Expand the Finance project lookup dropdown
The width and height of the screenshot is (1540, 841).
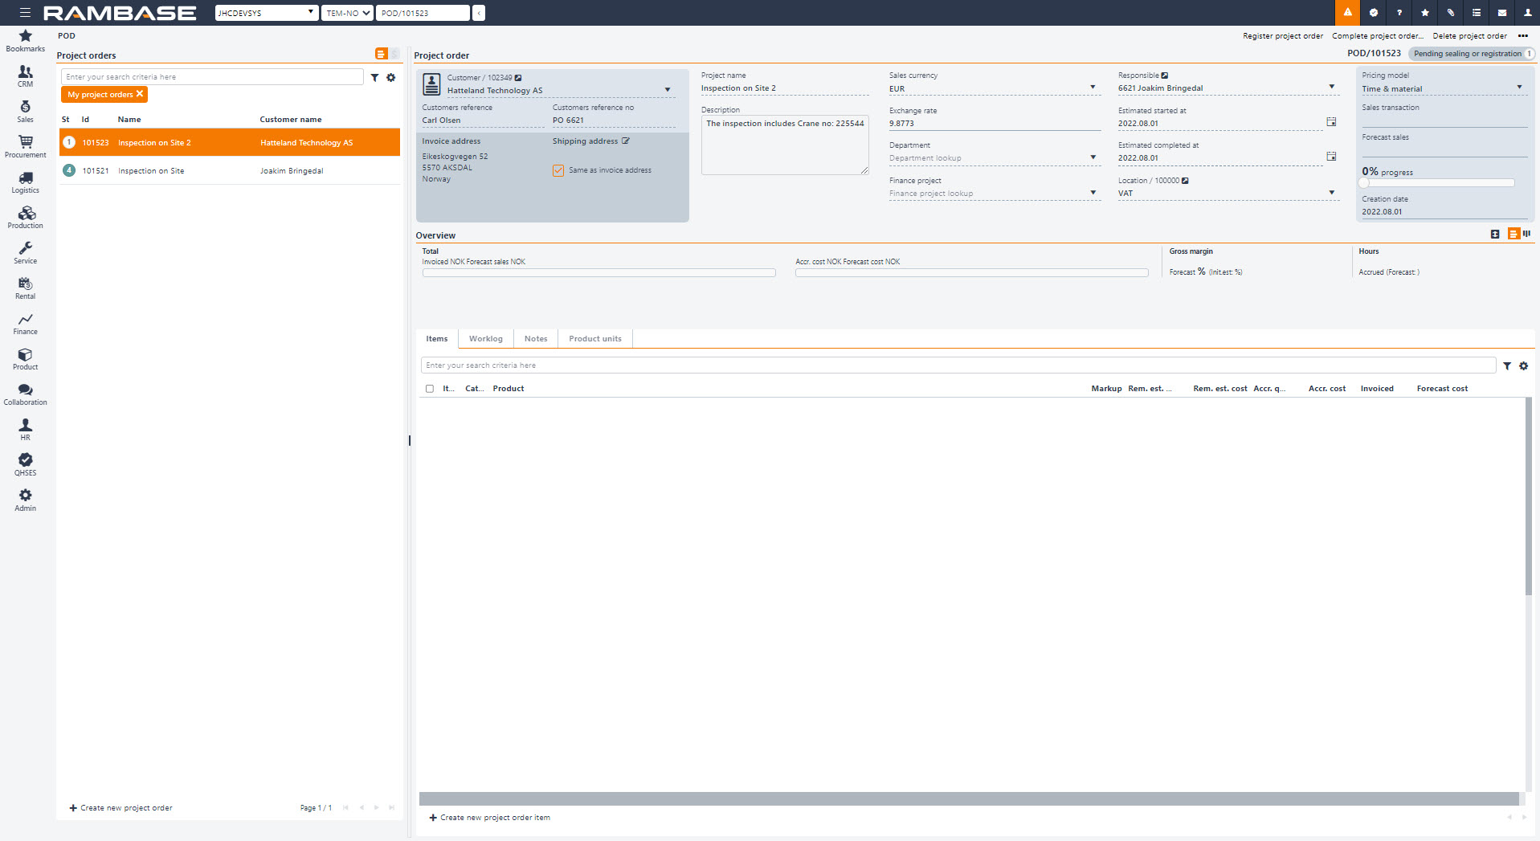tap(1093, 193)
